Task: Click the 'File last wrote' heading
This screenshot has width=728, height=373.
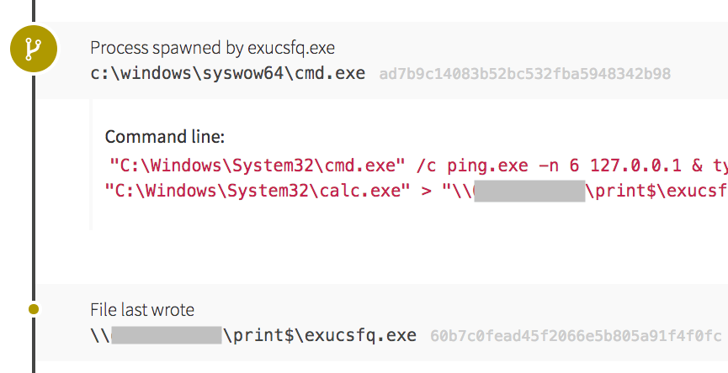Action: [x=142, y=310]
